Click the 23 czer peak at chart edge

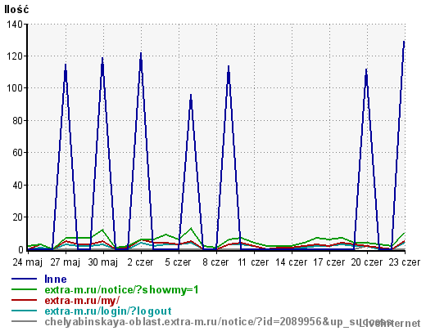[x=404, y=42]
